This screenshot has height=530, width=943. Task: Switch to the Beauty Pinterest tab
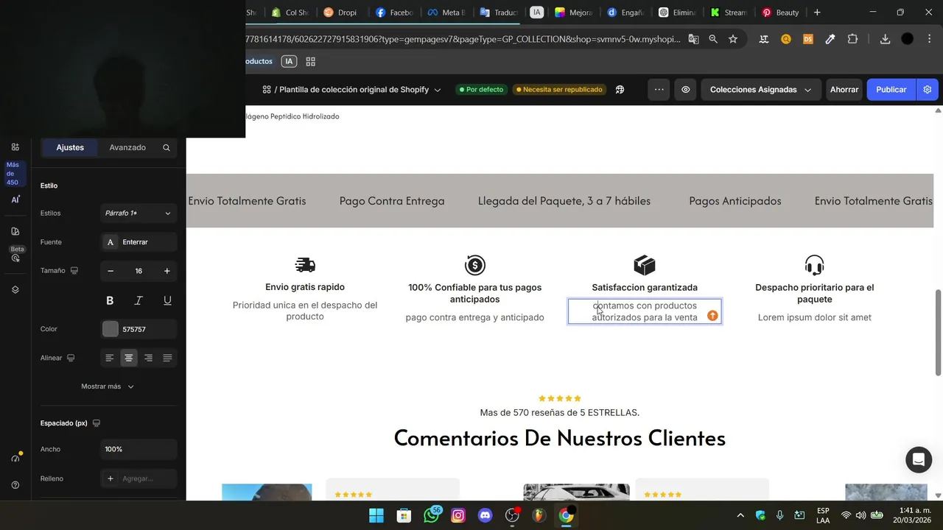tap(781, 13)
